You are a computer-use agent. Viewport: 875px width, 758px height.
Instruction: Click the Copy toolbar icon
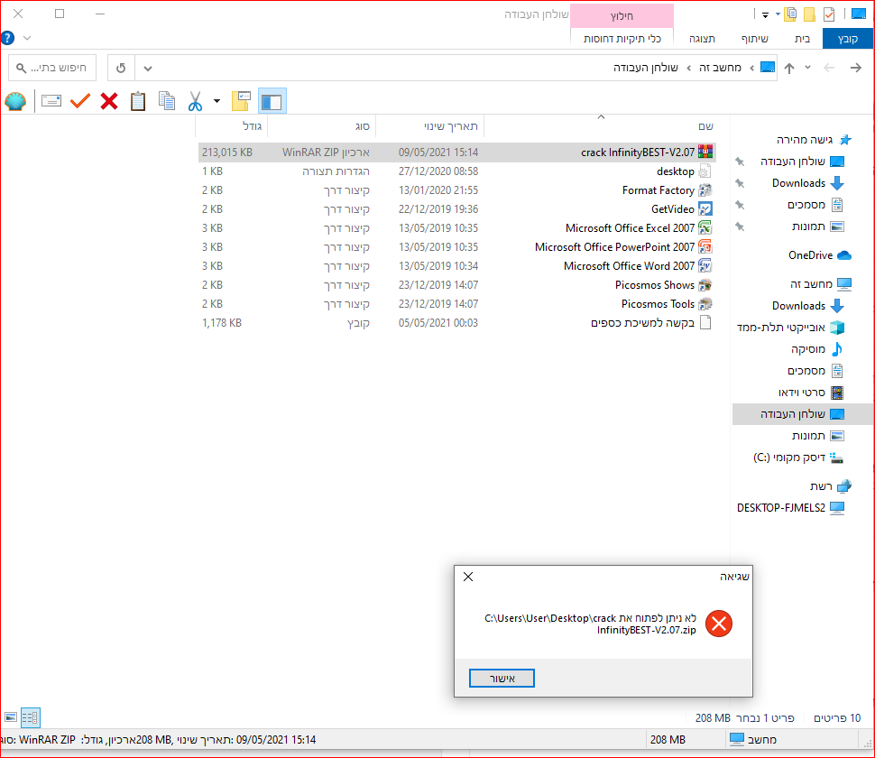167,101
